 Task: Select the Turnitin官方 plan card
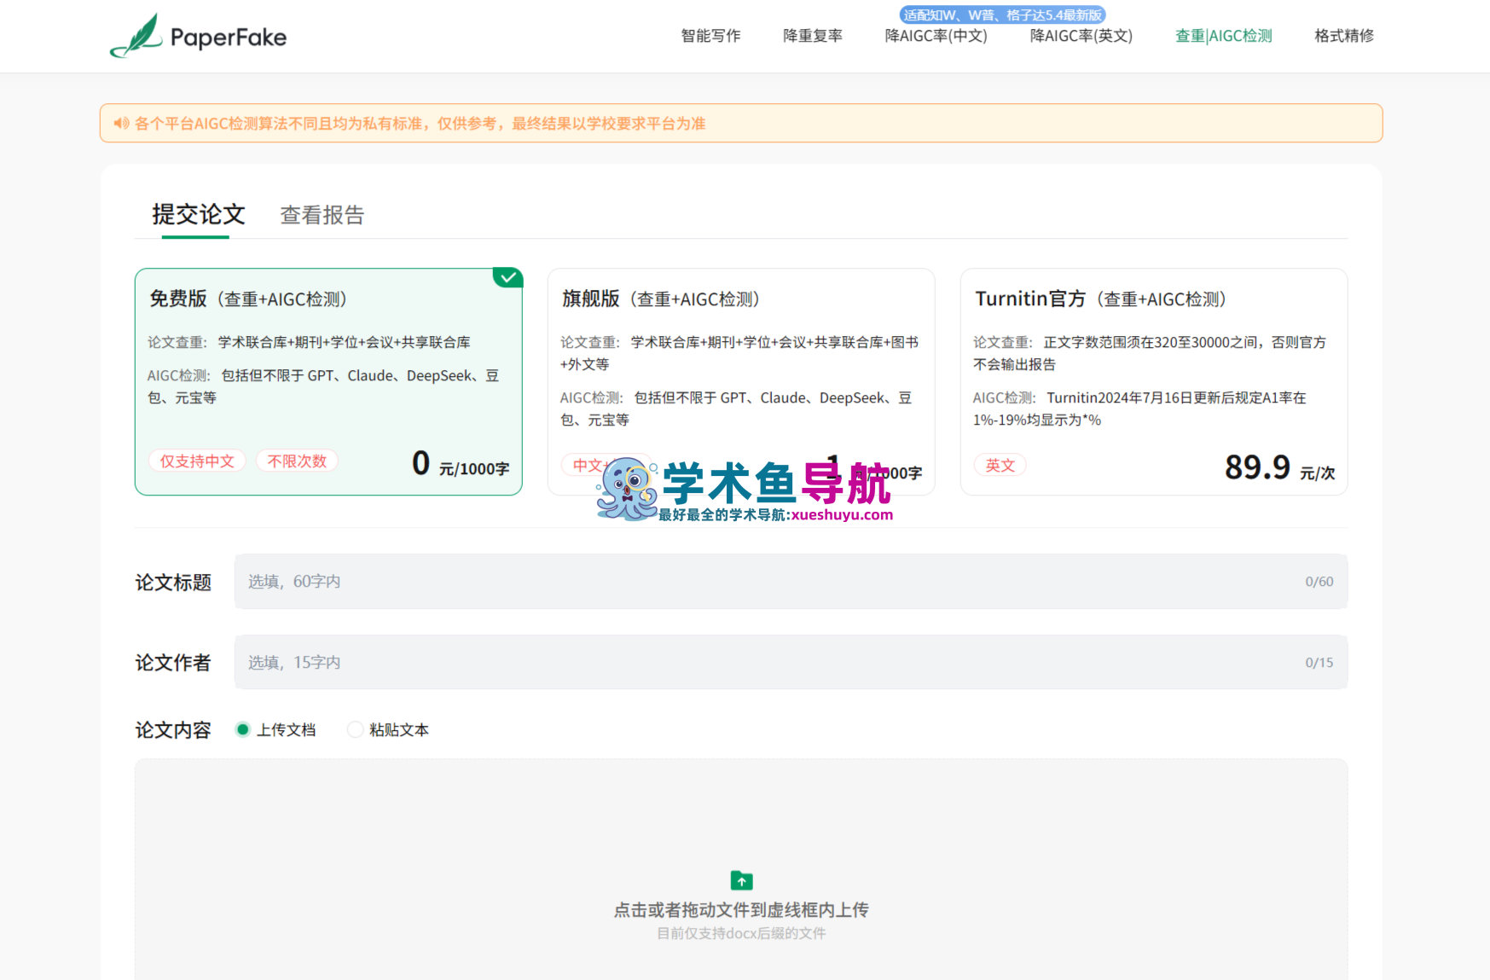1154,381
